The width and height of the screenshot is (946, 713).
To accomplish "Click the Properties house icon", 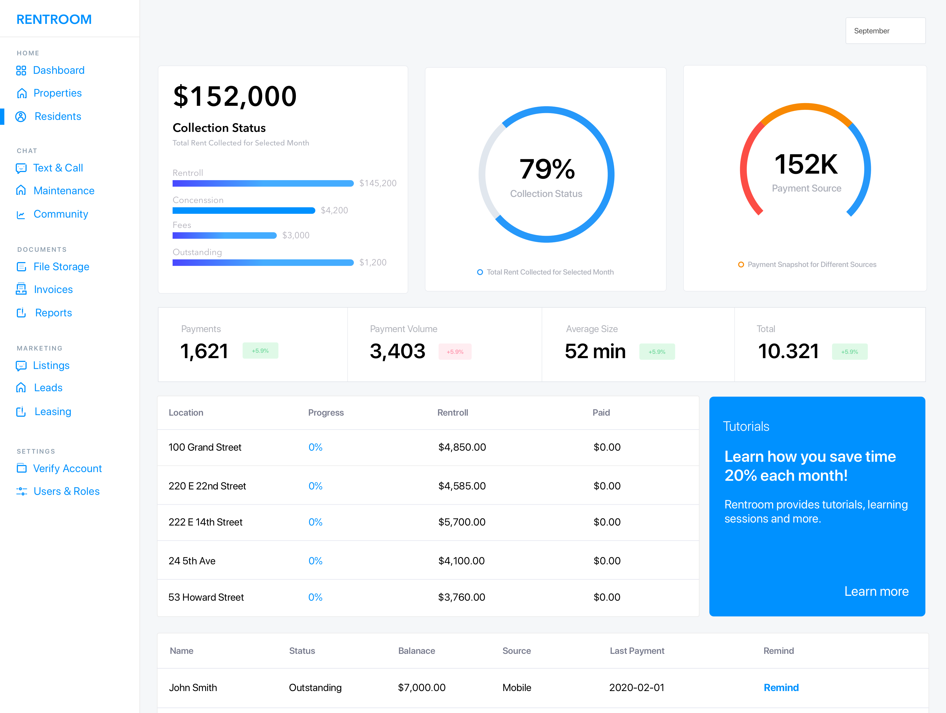I will 21,93.
